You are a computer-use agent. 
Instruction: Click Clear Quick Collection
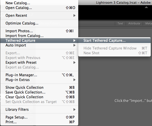point(24,97)
